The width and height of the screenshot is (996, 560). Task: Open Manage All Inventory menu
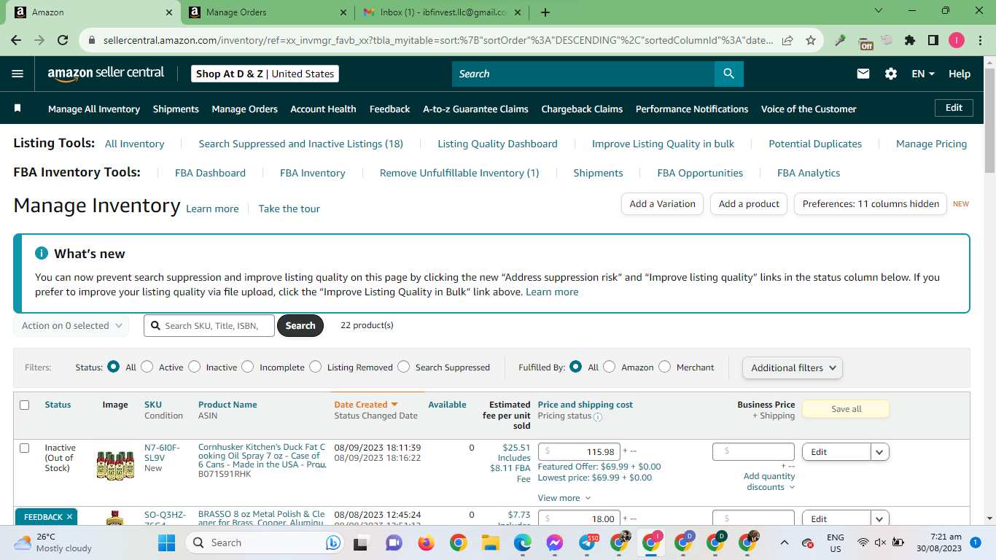click(x=94, y=109)
